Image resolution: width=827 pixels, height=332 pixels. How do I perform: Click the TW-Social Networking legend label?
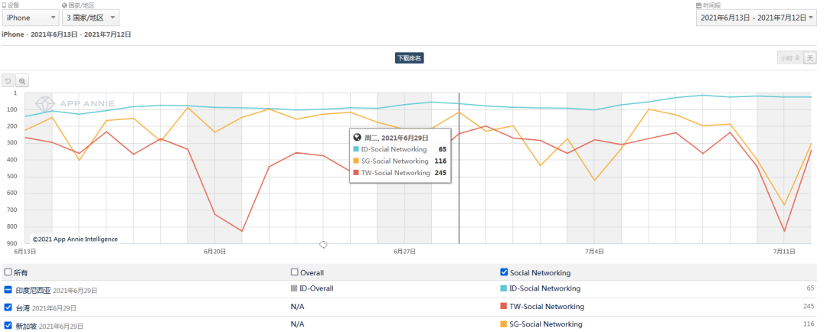pyautogui.click(x=547, y=306)
